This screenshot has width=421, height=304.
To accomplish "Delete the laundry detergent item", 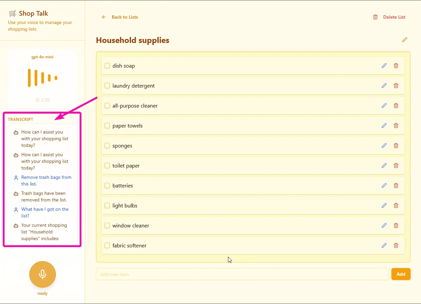I will click(396, 86).
